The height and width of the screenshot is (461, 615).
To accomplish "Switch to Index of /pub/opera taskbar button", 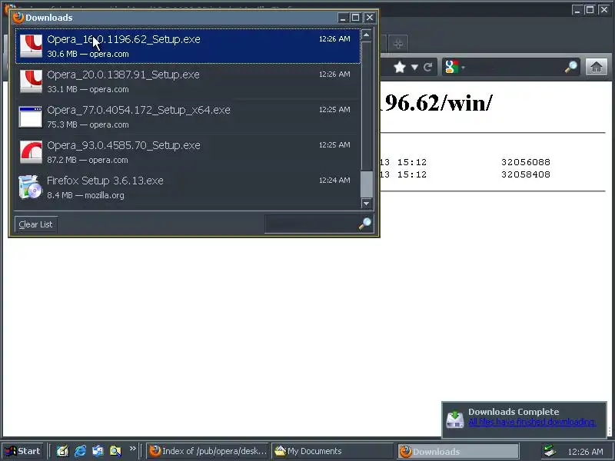I will 208,451.
